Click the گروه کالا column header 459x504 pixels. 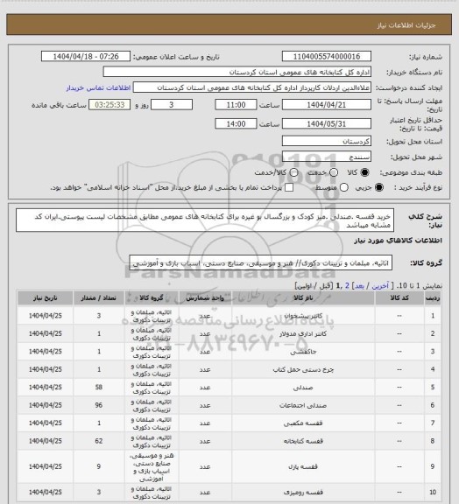[152, 298]
